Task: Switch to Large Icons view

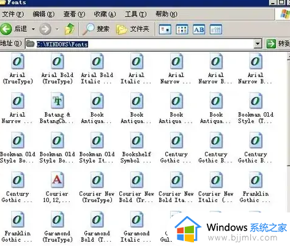Action: 165,29
